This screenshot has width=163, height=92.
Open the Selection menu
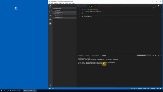[56, 3]
